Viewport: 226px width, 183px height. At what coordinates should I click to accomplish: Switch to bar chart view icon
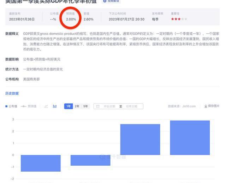click(55, 106)
